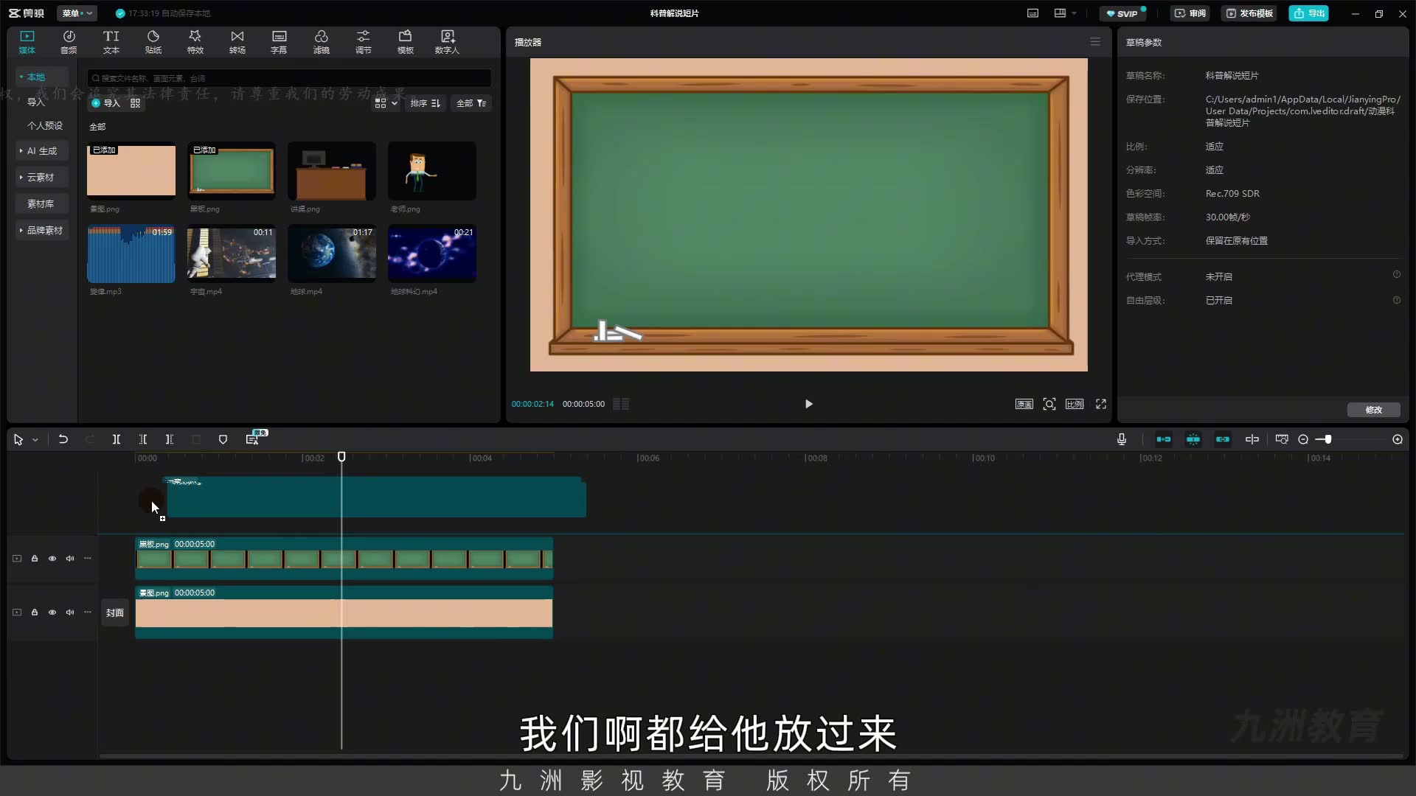This screenshot has width=1416, height=796.
Task: Switch to the 文本 text tab
Action: [x=111, y=42]
